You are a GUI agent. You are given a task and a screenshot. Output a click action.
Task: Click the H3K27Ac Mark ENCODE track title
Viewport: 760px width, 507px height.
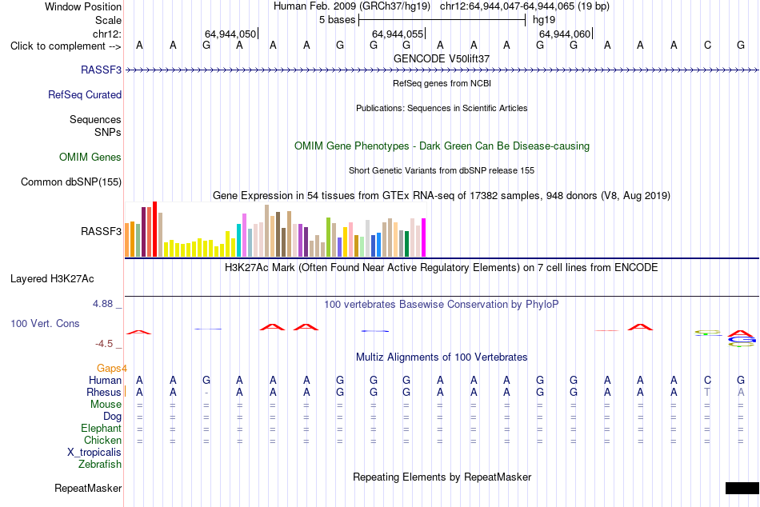442,268
